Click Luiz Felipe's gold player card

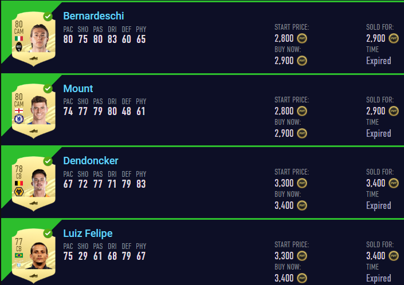(33, 256)
